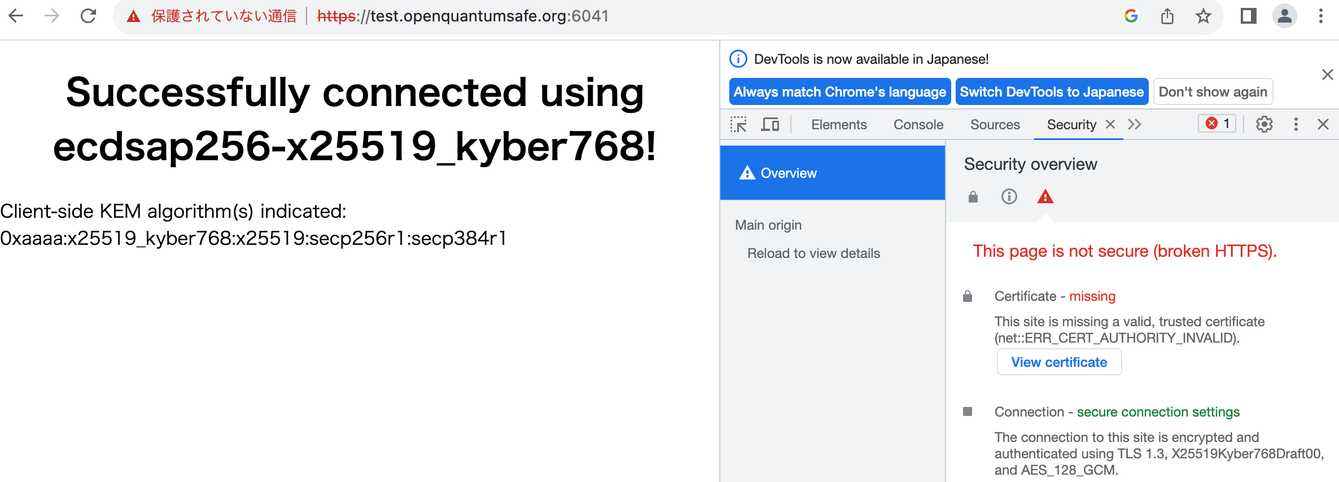Switch to the Console tab

pyautogui.click(x=918, y=124)
